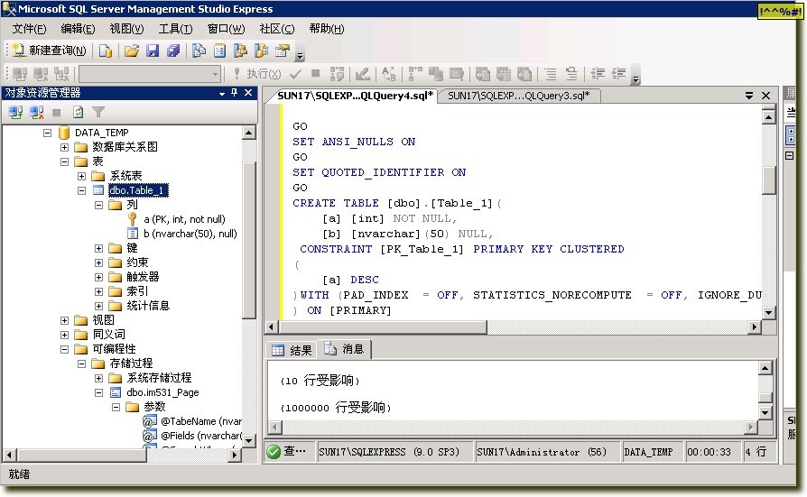This screenshot has width=807, height=497.
Task: Click Connect icon in Object Explorer toolbar
Action: pos(16,113)
